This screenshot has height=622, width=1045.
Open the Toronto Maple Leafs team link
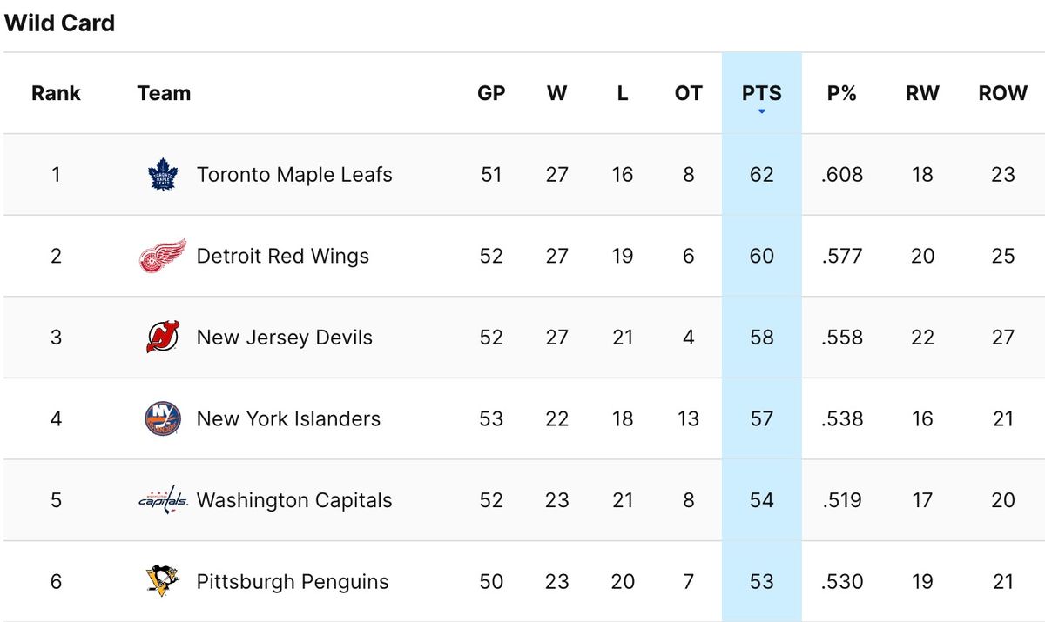(294, 175)
